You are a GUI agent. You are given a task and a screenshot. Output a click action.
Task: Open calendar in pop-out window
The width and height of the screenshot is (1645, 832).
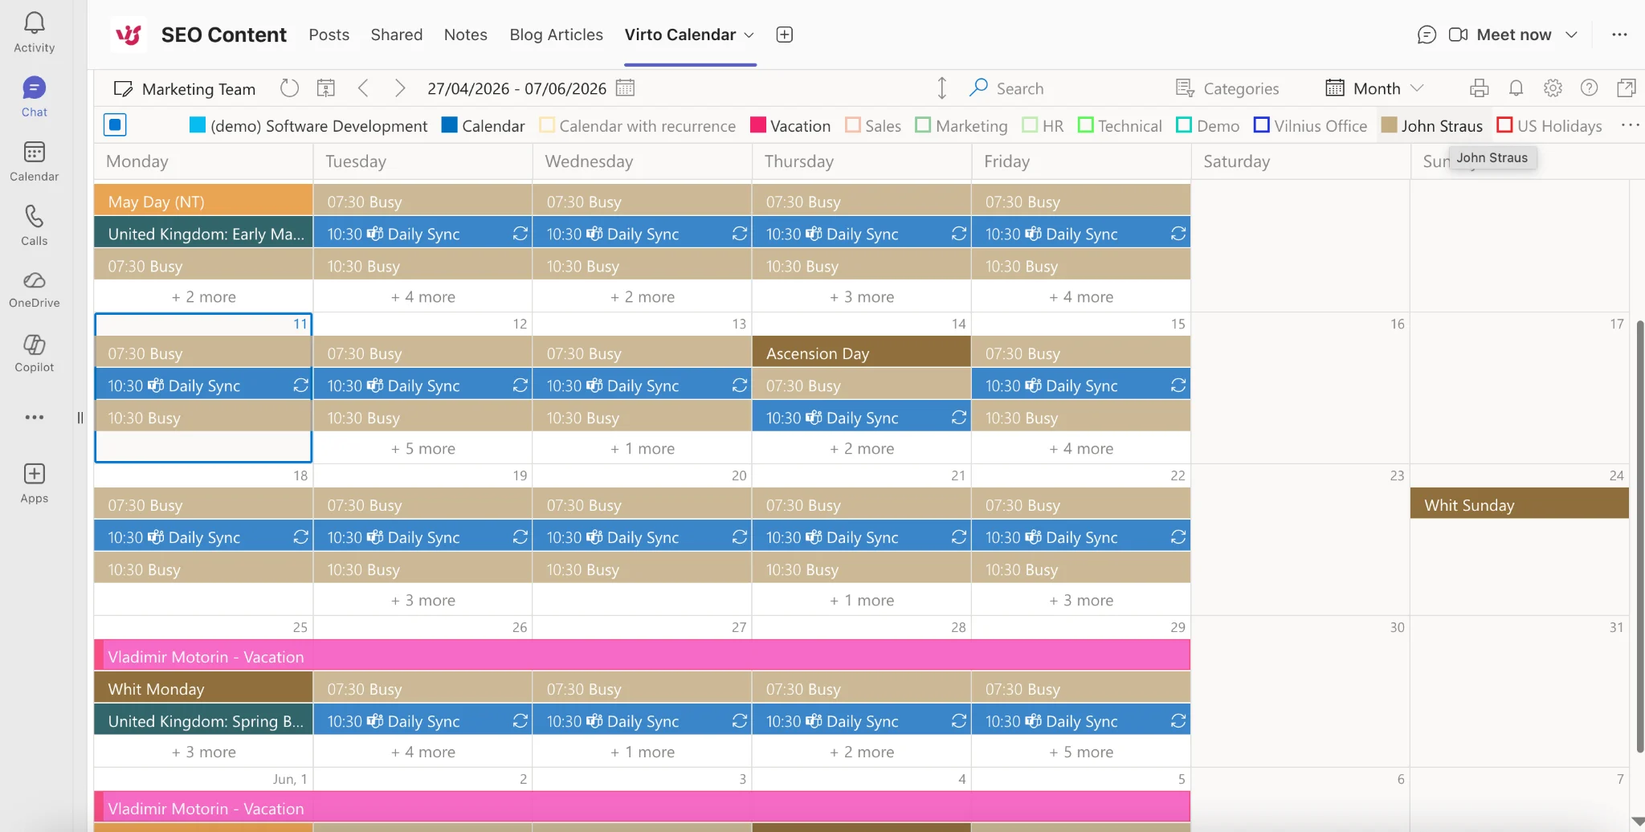pos(1626,88)
